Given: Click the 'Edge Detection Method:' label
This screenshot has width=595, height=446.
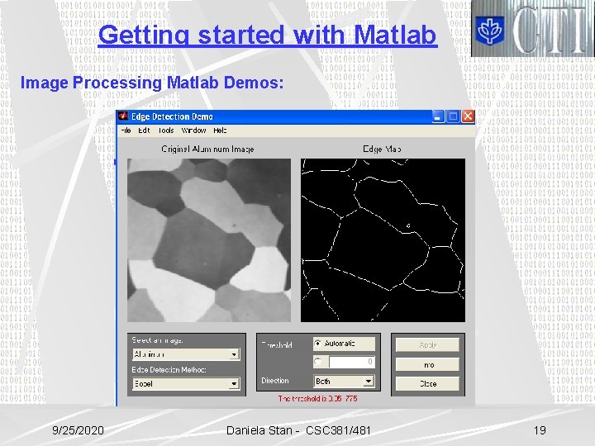Looking at the screenshot, I should pos(169,370).
